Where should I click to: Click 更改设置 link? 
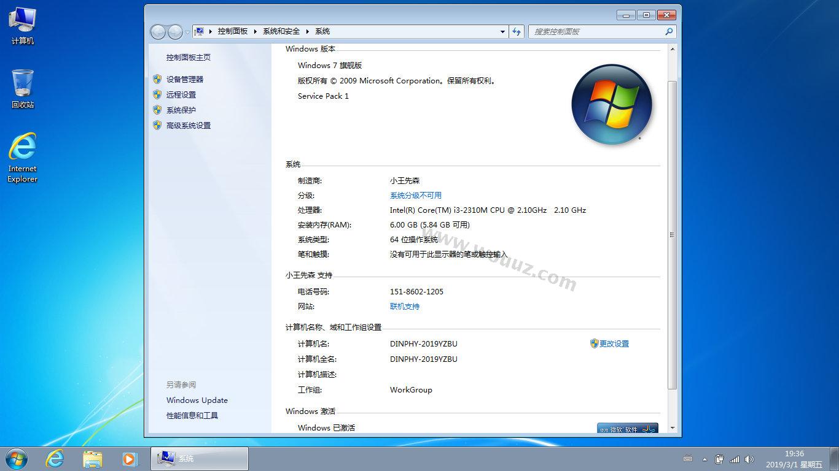coord(614,344)
